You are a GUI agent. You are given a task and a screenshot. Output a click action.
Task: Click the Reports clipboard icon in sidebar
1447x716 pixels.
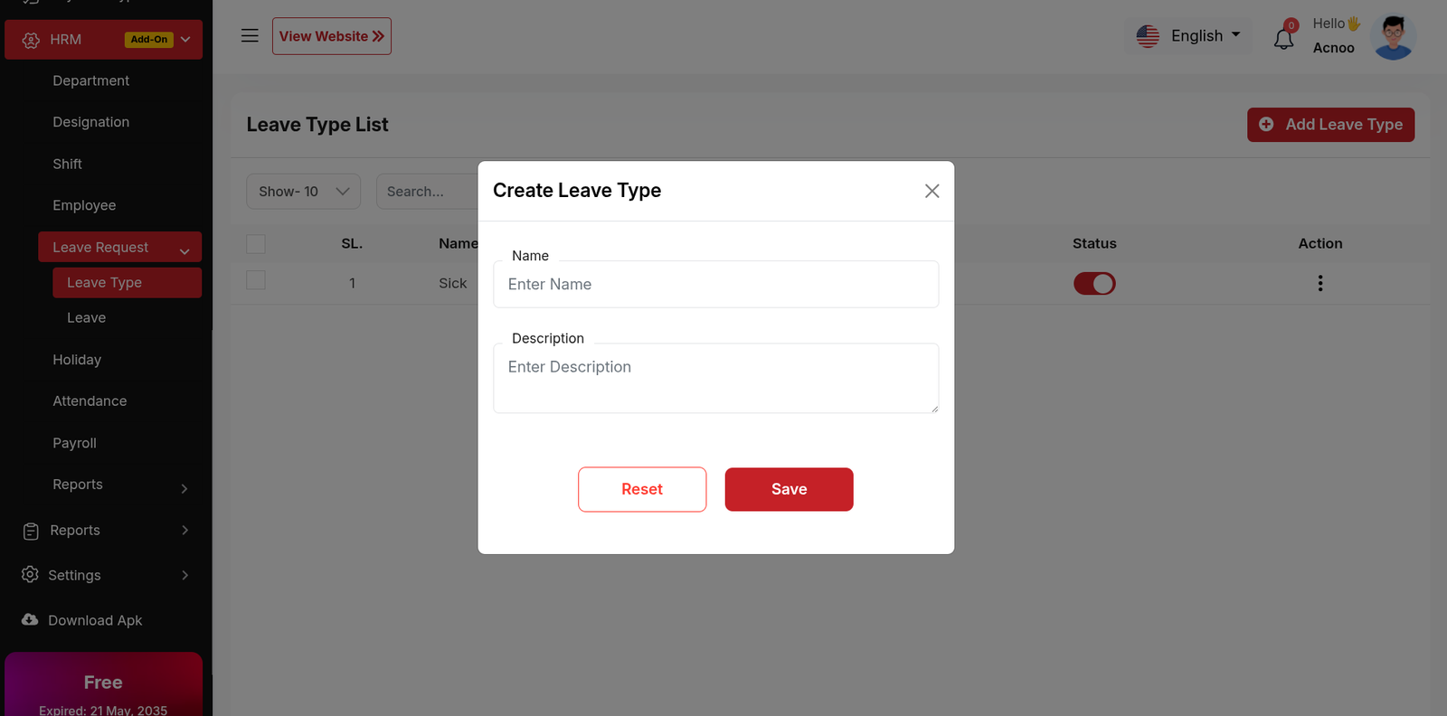tap(31, 531)
